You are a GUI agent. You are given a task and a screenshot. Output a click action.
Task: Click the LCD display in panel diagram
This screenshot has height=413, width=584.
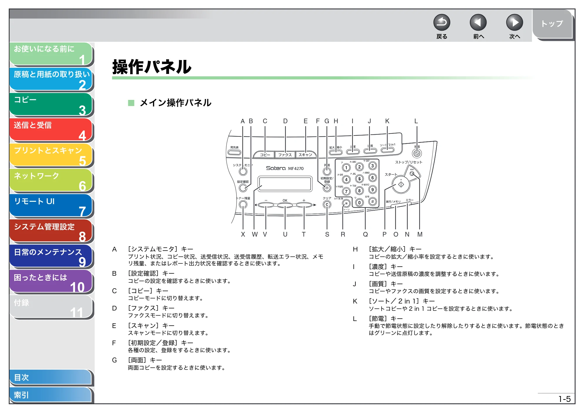(x=285, y=184)
